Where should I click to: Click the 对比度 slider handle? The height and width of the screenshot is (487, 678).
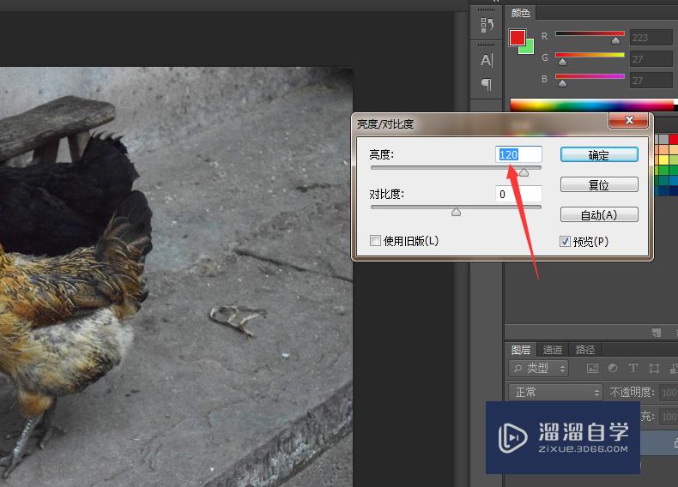click(456, 212)
